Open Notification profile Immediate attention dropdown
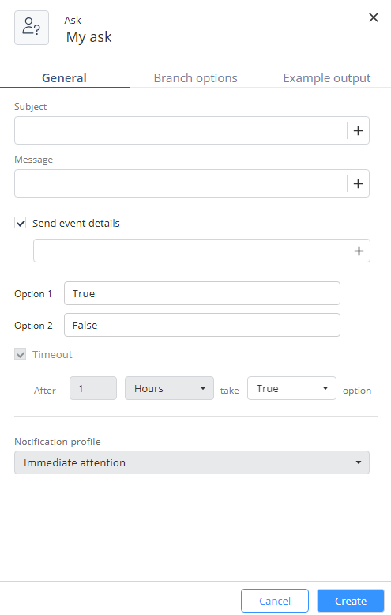This screenshot has height=615, width=391. pos(192,462)
